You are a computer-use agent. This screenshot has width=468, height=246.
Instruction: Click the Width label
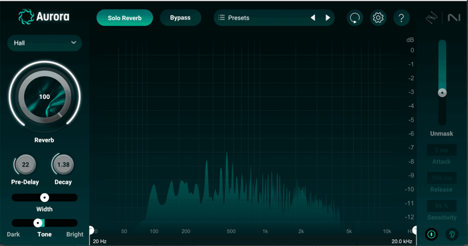click(x=45, y=209)
